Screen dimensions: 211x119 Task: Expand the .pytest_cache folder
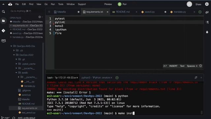coord(16,64)
